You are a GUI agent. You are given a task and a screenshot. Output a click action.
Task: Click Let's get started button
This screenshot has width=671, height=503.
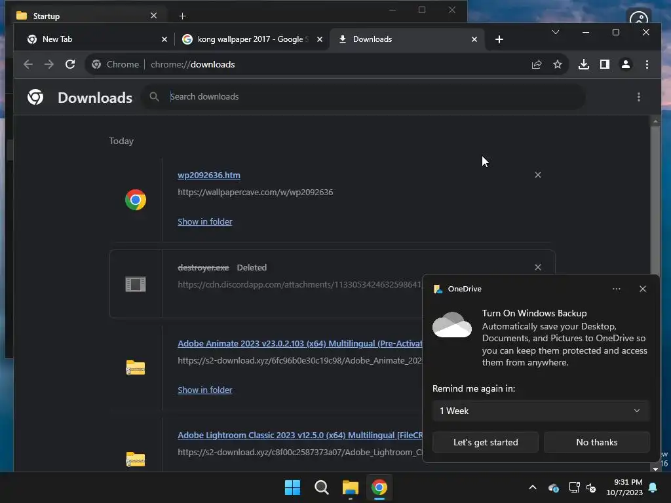486,442
